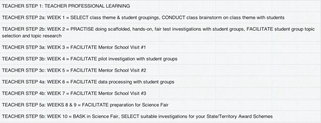
Task: Select the Teacher Step 2b Week 2 row
Action: (x=161, y=32)
